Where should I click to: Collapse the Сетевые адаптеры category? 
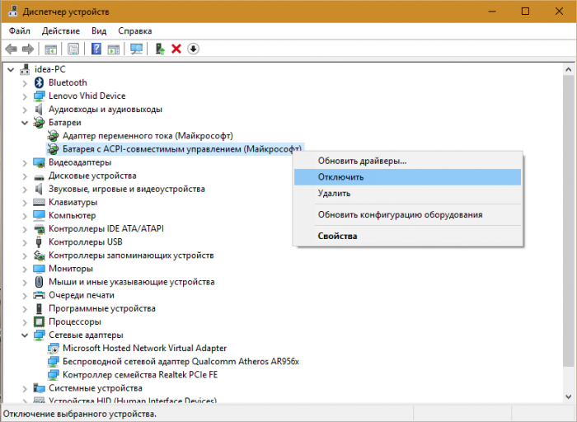pyautogui.click(x=23, y=335)
